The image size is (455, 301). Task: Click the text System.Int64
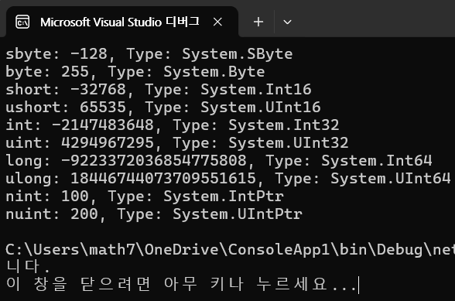[377, 160]
